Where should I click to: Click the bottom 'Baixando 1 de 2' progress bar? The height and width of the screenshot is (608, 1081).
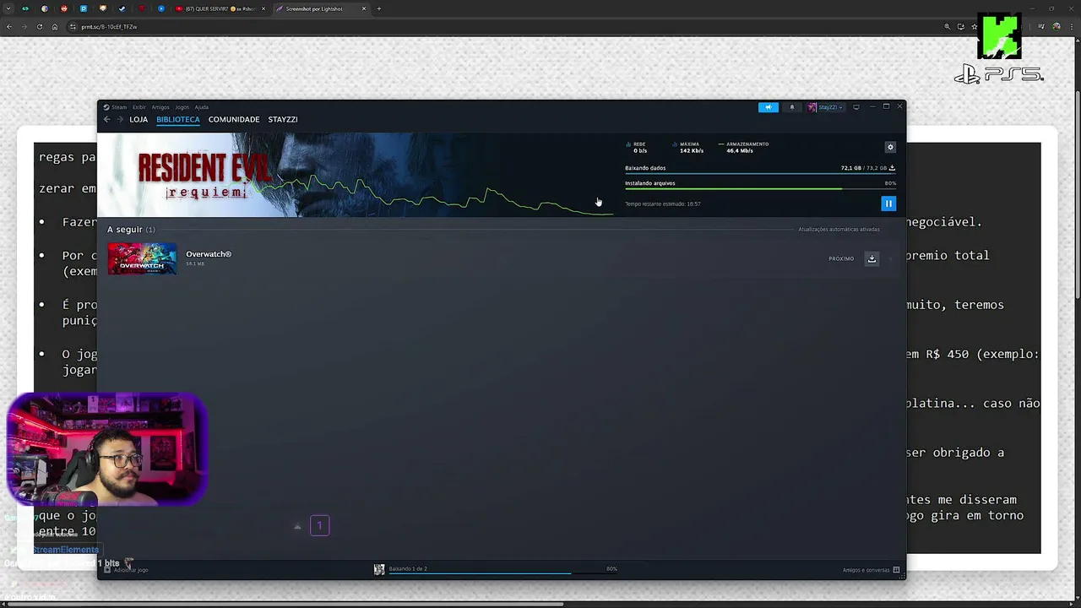pyautogui.click(x=502, y=573)
